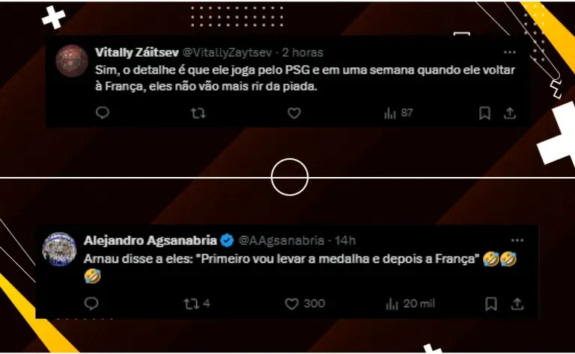Reply to Alejandro Agsanabria's tweet

(91, 303)
